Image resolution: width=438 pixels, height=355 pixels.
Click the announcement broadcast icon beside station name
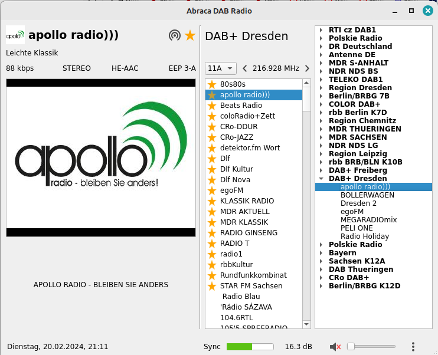[x=174, y=35]
